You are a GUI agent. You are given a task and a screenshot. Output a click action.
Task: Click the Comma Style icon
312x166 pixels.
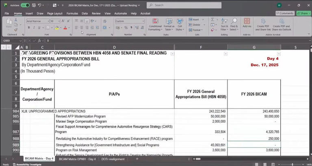(x=131, y=28)
